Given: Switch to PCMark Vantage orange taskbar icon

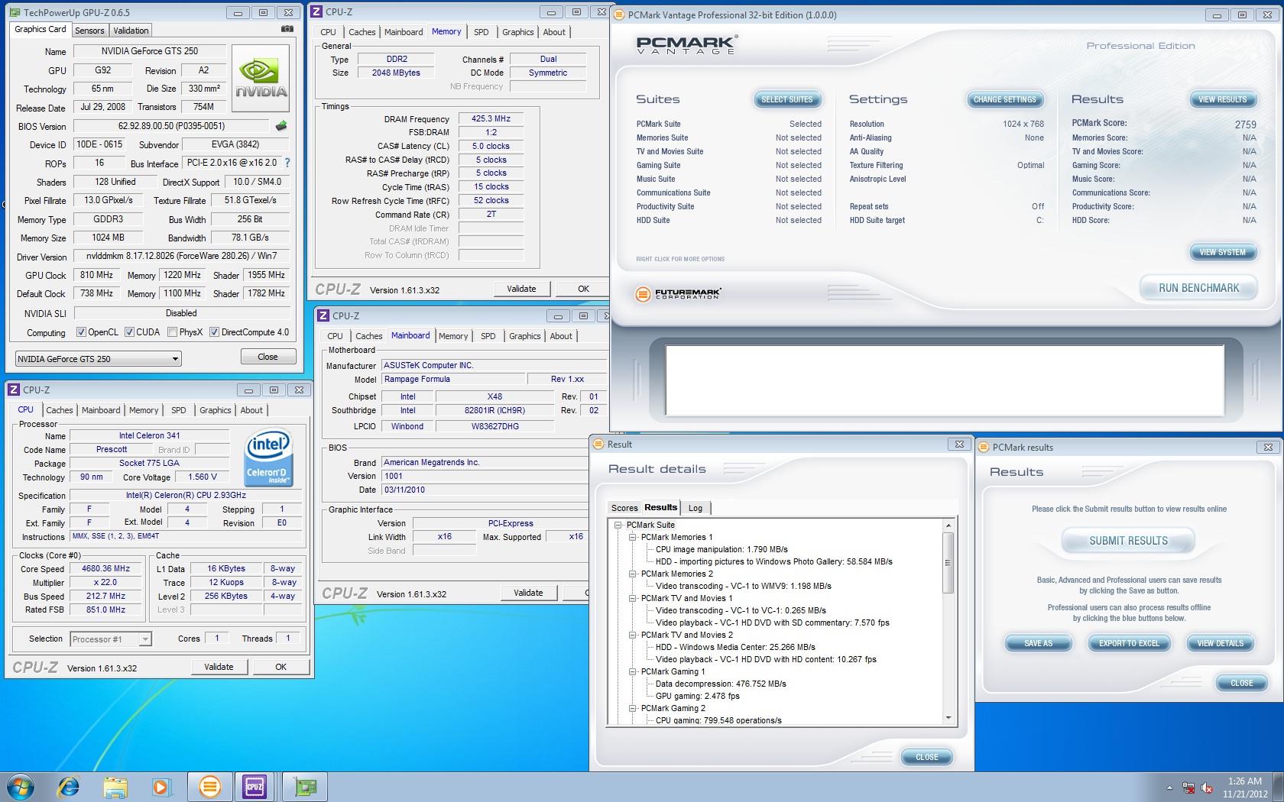Looking at the screenshot, I should (x=209, y=786).
